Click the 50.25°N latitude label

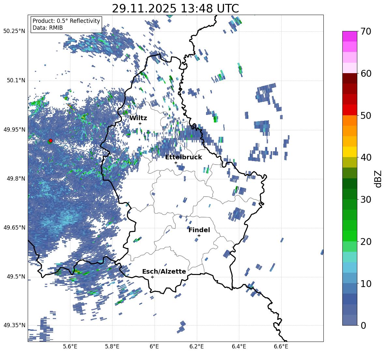pos(14,31)
